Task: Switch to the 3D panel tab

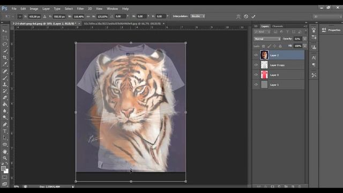Action: click(x=256, y=26)
